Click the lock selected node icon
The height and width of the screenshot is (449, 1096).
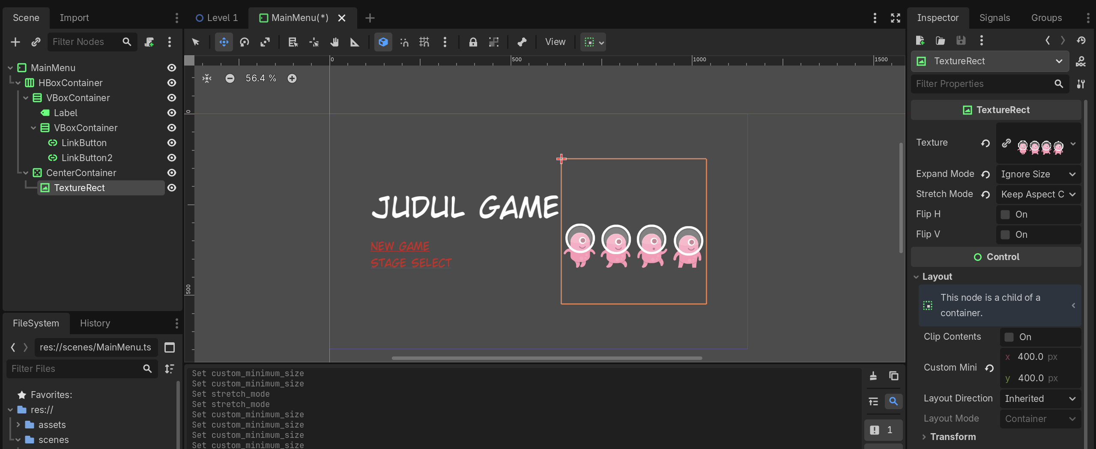473,42
